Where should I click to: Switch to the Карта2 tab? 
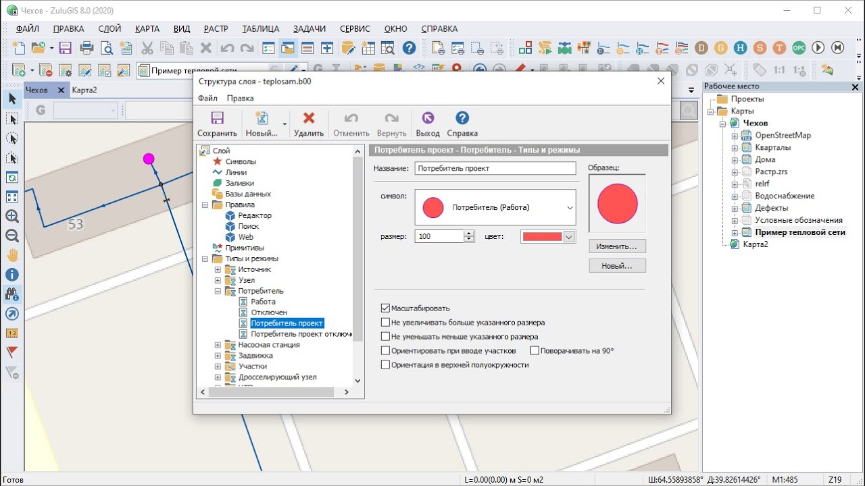point(84,90)
